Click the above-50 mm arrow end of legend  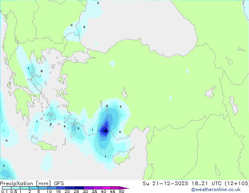click(124, 188)
